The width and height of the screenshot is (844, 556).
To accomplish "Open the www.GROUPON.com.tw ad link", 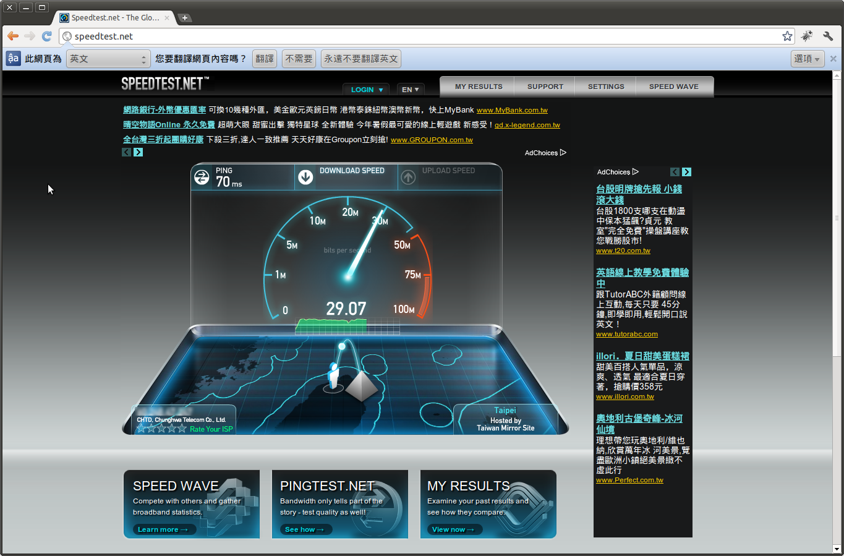I will (x=432, y=140).
